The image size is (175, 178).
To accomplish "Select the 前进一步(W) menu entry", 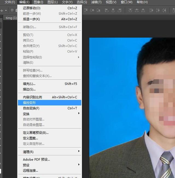I will pos(49,14).
